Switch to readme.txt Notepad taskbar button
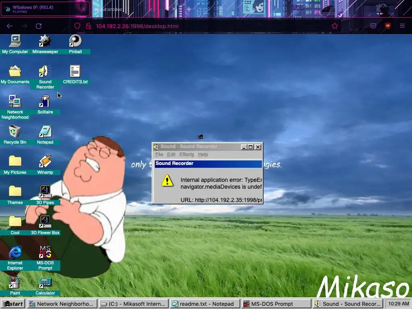The height and width of the screenshot is (309, 412). pyautogui.click(x=205, y=304)
